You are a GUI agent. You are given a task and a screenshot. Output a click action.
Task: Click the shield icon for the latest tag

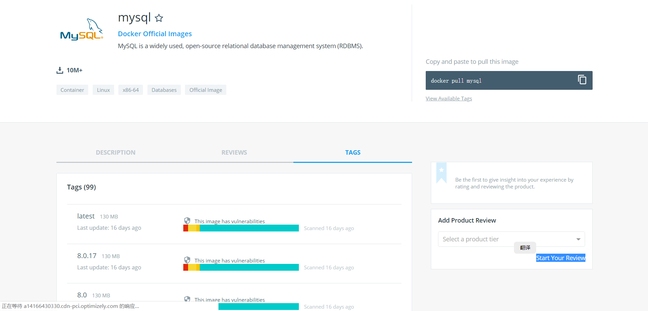pos(187,221)
